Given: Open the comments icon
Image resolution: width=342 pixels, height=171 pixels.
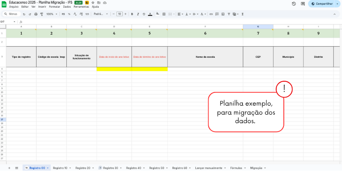Looking at the screenshot, I should (302, 3).
